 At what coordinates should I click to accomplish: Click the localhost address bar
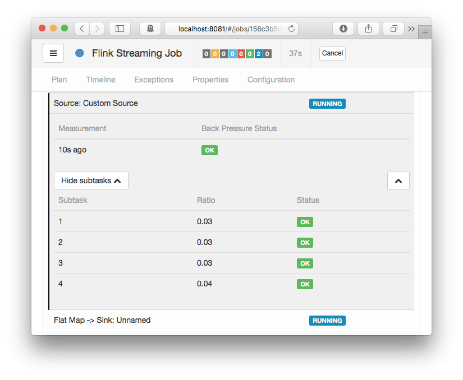click(230, 29)
